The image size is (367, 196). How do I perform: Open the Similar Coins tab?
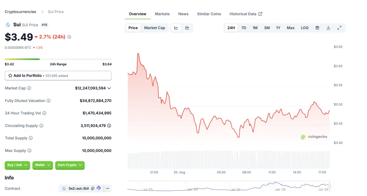coord(209,14)
